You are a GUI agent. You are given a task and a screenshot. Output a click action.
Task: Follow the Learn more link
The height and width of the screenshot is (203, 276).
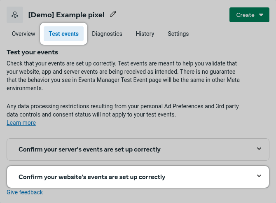[21, 123]
